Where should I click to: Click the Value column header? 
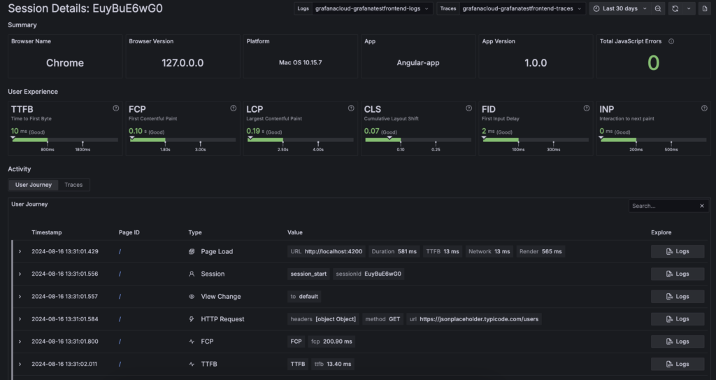point(295,232)
